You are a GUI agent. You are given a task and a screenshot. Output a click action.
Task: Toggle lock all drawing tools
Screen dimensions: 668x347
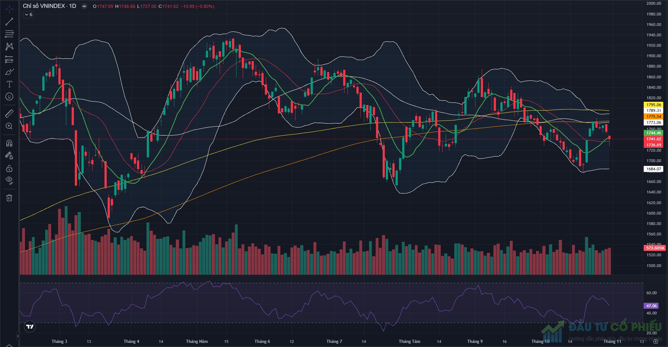(x=9, y=168)
